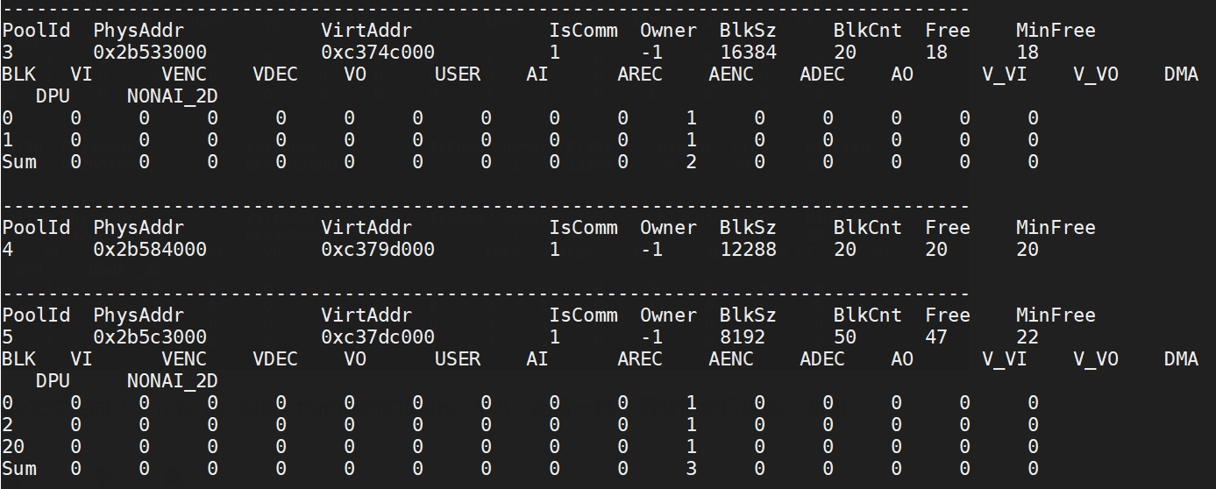Select MinFree value 20 in pool 4 row
1216x489 pixels.
pos(1028,250)
